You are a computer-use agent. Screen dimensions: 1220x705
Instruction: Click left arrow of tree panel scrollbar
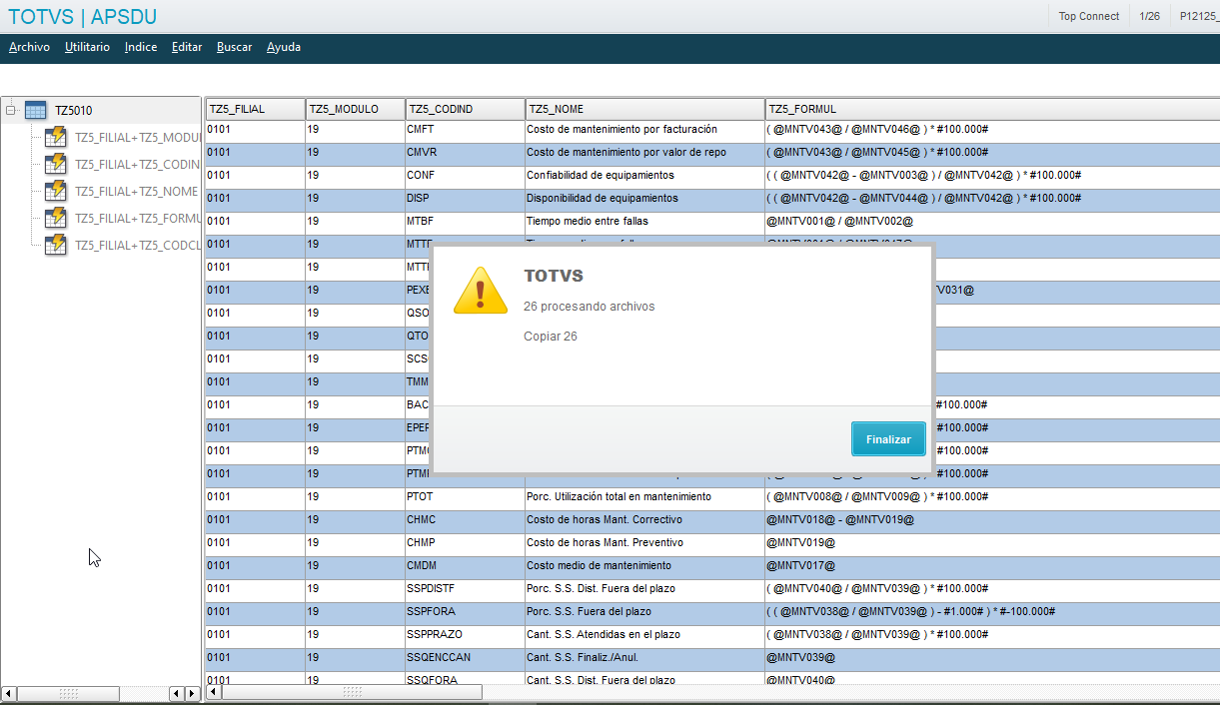9,693
